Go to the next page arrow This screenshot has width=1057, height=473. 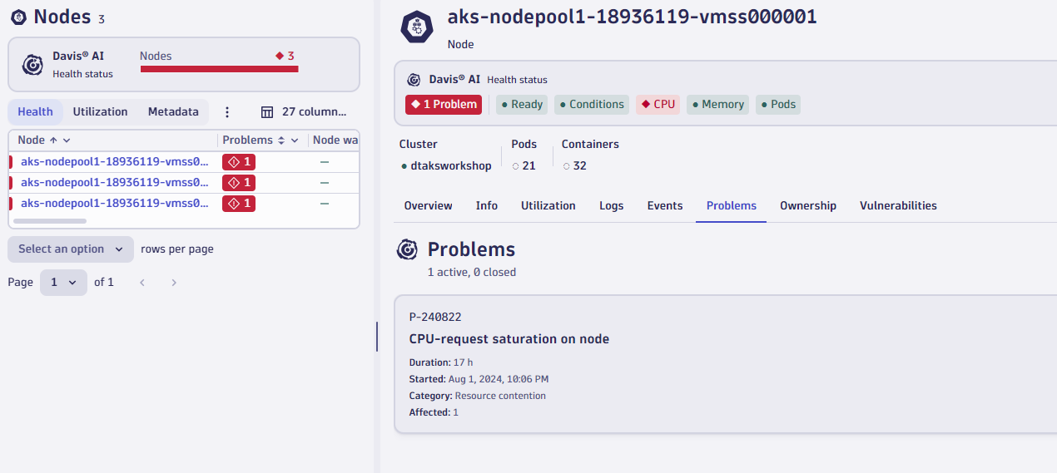tap(174, 283)
